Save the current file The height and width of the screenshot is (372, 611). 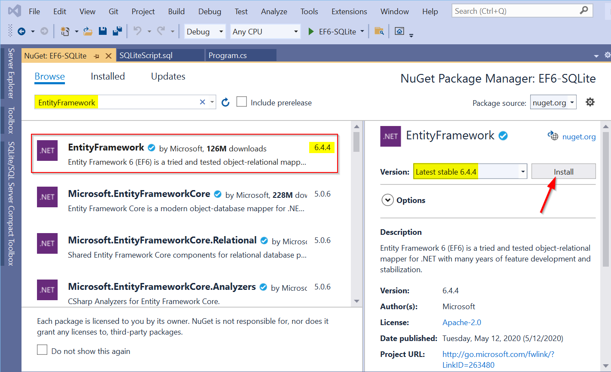point(102,31)
